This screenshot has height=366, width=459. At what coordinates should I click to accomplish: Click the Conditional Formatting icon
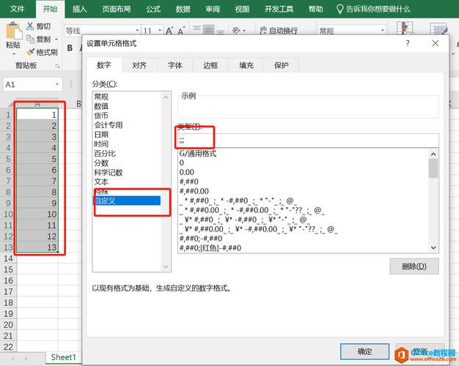(x=405, y=29)
